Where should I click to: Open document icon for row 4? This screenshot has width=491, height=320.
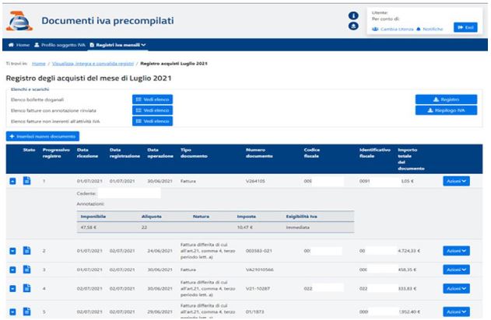(x=27, y=288)
